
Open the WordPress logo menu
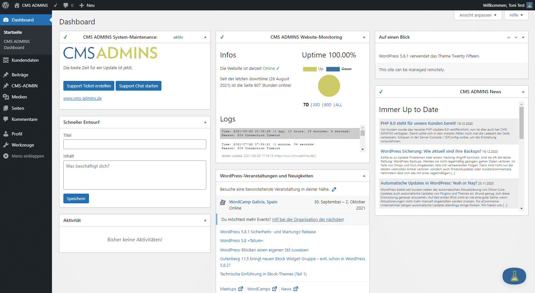coord(6,5)
